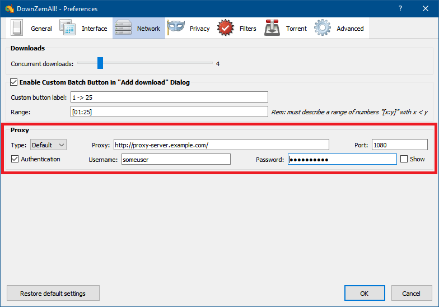This screenshot has height=307, width=439.
Task: Open the General tab label
Action: [x=41, y=29]
